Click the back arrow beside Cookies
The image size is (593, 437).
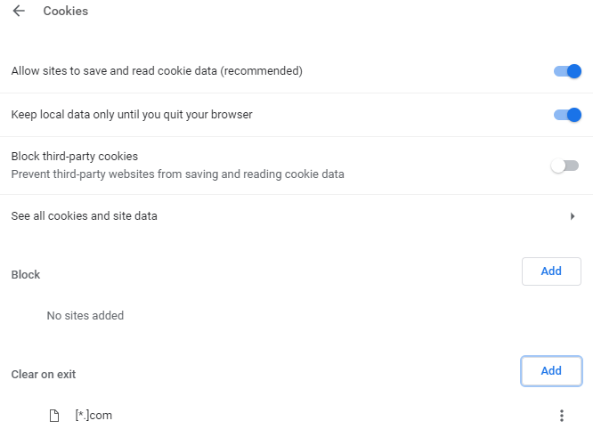point(19,12)
